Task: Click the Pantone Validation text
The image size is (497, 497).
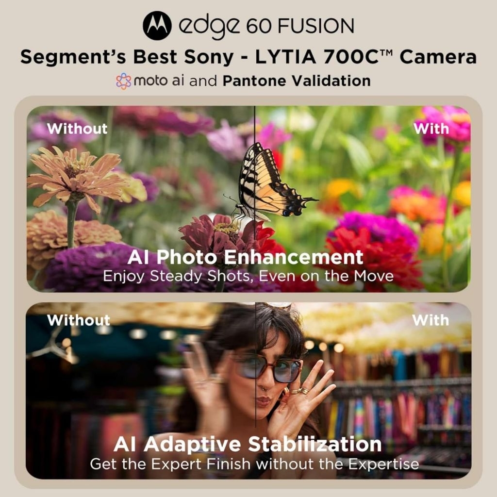Action: [x=297, y=81]
